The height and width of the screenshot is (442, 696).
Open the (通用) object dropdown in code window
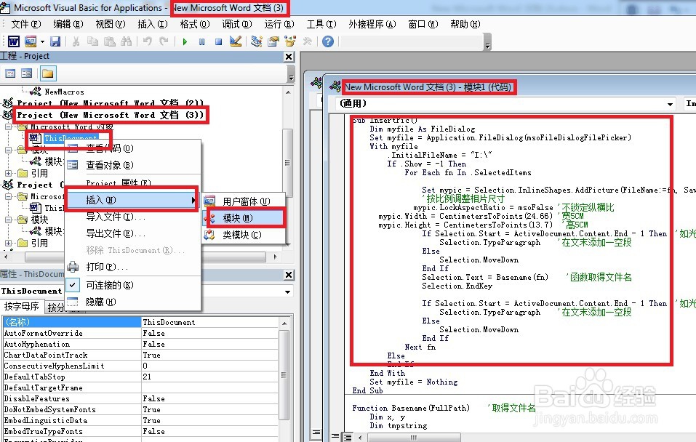click(x=670, y=104)
